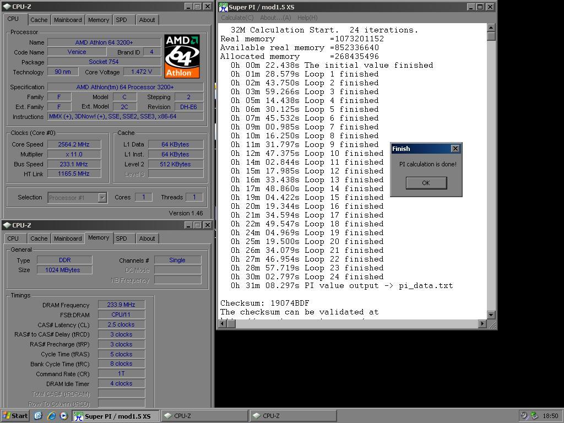Click the Command Rate value 1T
The height and width of the screenshot is (423, 564).
(121, 374)
